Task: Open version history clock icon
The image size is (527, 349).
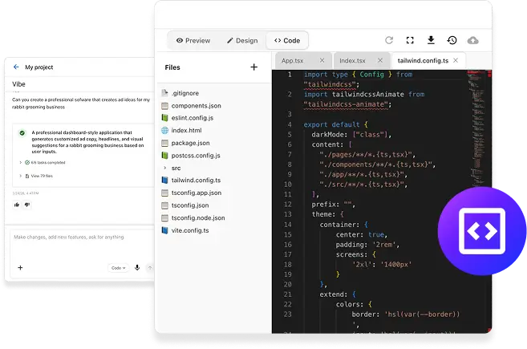Action: click(x=452, y=40)
